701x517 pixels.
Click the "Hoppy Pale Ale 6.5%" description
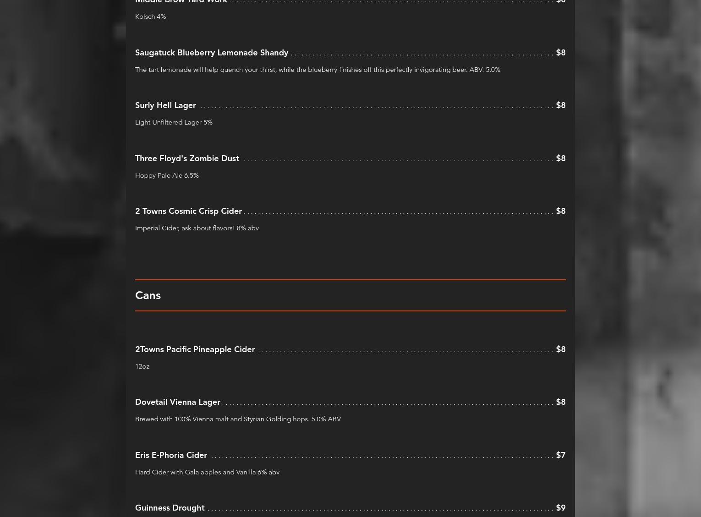coord(167,175)
